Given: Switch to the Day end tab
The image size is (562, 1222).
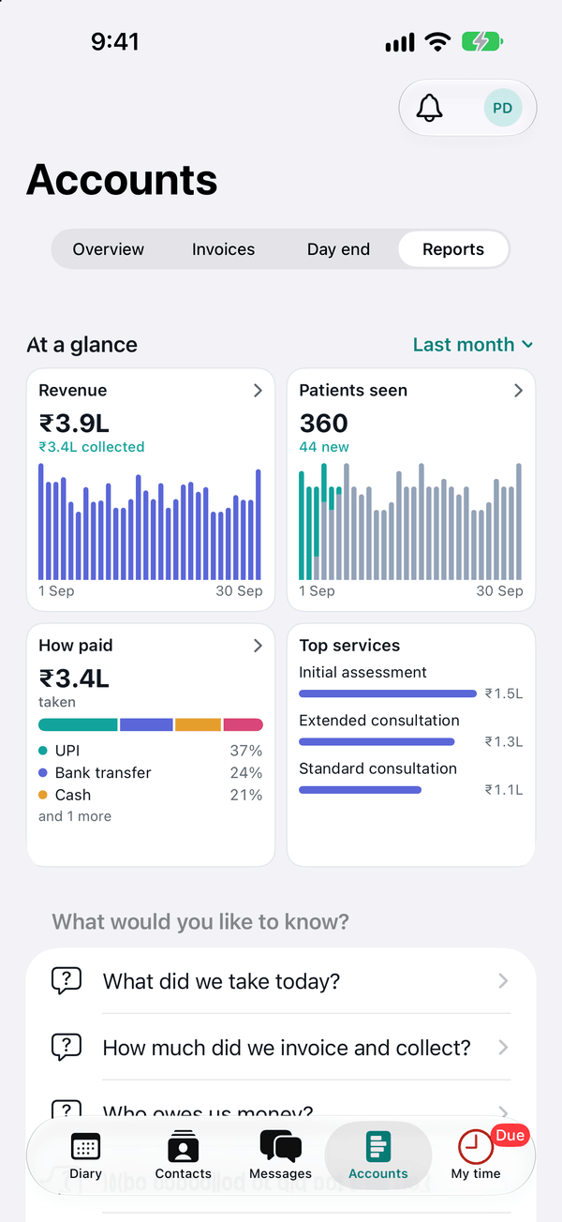Looking at the screenshot, I should click(x=338, y=249).
